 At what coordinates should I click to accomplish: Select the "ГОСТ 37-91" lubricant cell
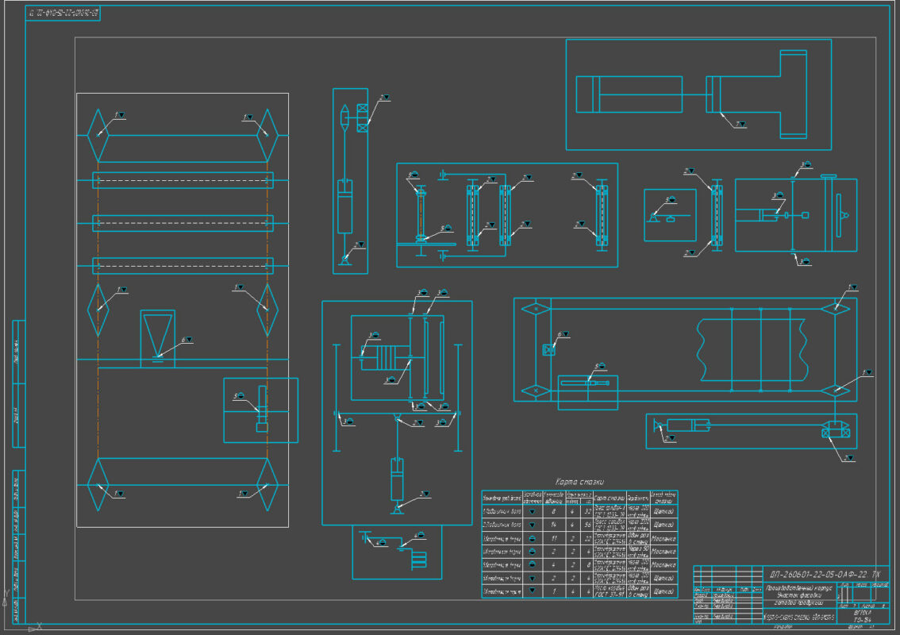610,591
